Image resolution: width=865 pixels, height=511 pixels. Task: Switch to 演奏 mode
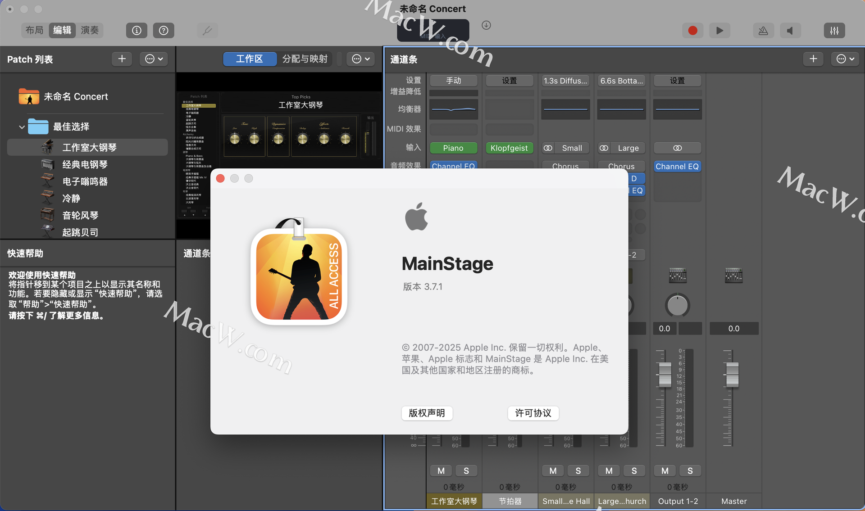click(x=90, y=30)
